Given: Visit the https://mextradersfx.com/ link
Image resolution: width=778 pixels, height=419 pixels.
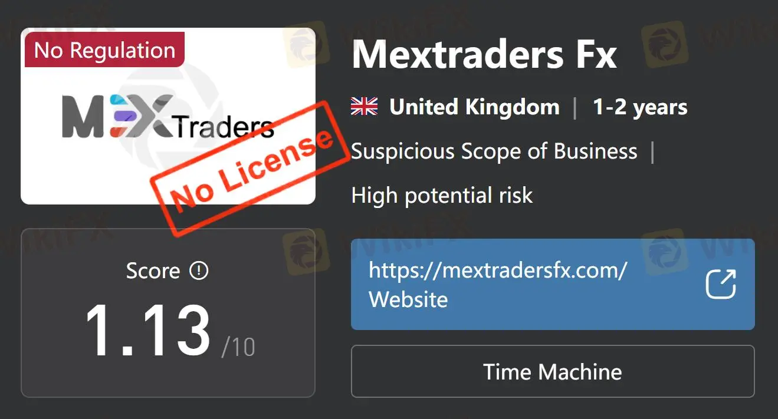Looking at the screenshot, I should click(x=498, y=271).
